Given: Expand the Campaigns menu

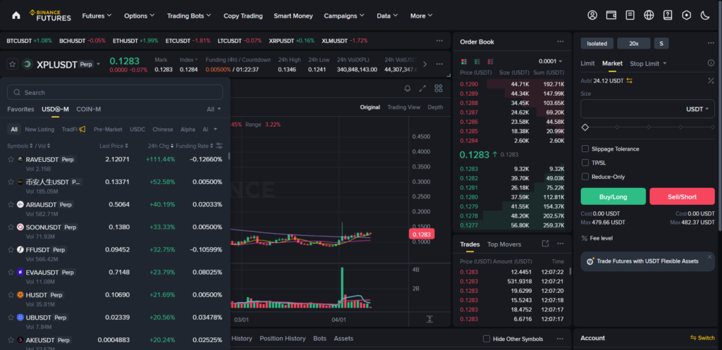Looking at the screenshot, I should (x=344, y=15).
